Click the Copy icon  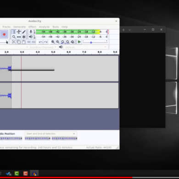(x=19, y=42)
